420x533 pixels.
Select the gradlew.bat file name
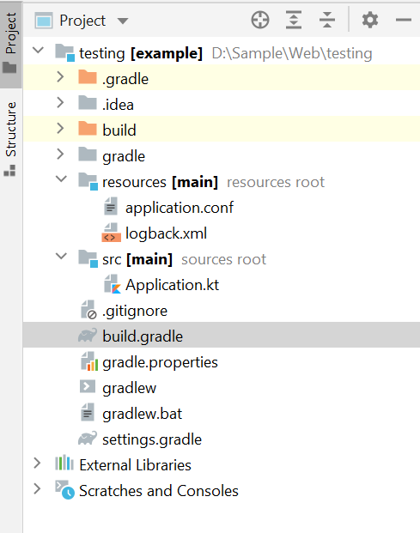pyautogui.click(x=143, y=414)
